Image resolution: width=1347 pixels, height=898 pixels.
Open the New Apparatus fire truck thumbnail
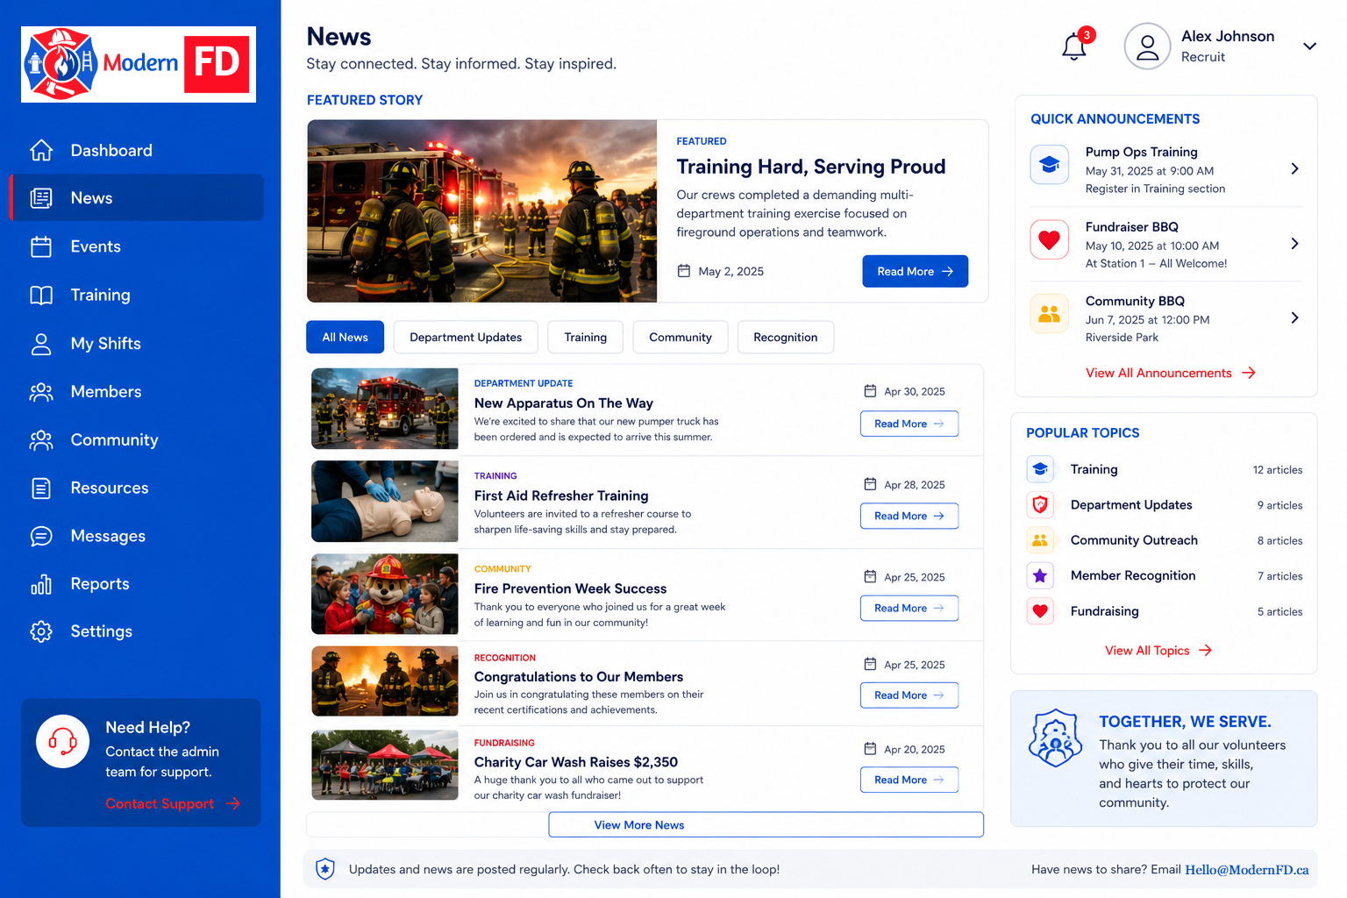click(x=385, y=409)
